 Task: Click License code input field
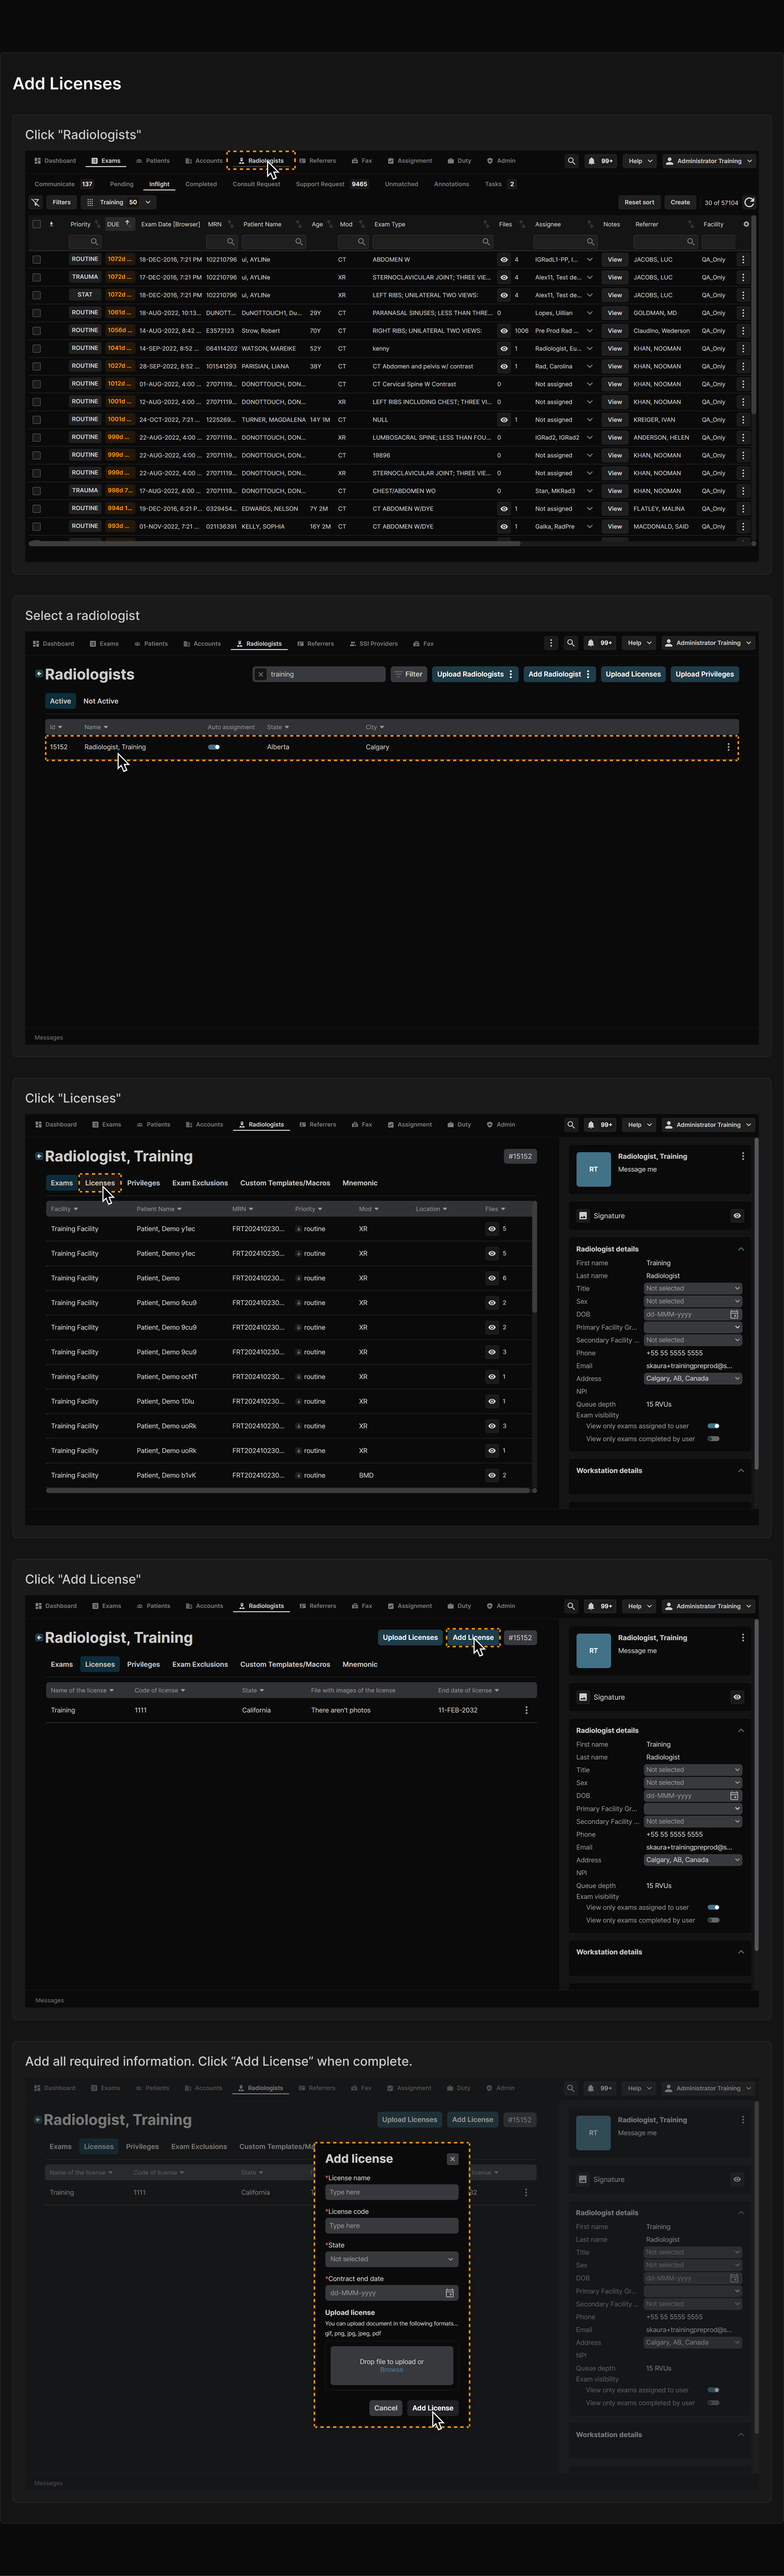click(x=392, y=2226)
